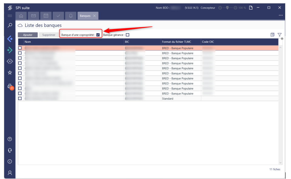Expand the hamburger sidebar menu
The height and width of the screenshot is (179, 291).
point(10,16)
